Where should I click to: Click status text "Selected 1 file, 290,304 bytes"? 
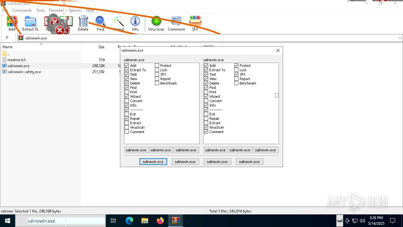38,211
